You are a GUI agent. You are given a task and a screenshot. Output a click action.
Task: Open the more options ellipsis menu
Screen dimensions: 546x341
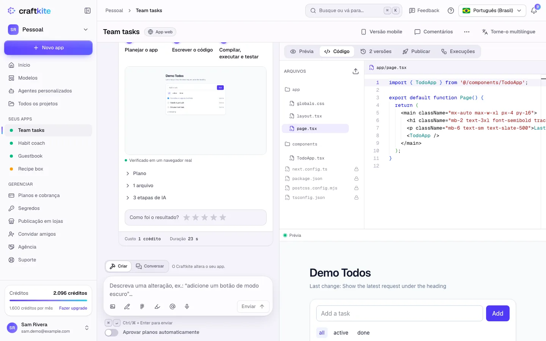click(467, 32)
